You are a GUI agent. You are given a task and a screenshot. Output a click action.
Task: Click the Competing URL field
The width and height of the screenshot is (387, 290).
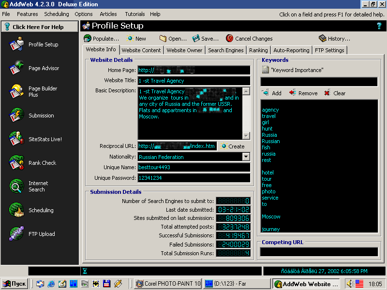tap(319, 252)
